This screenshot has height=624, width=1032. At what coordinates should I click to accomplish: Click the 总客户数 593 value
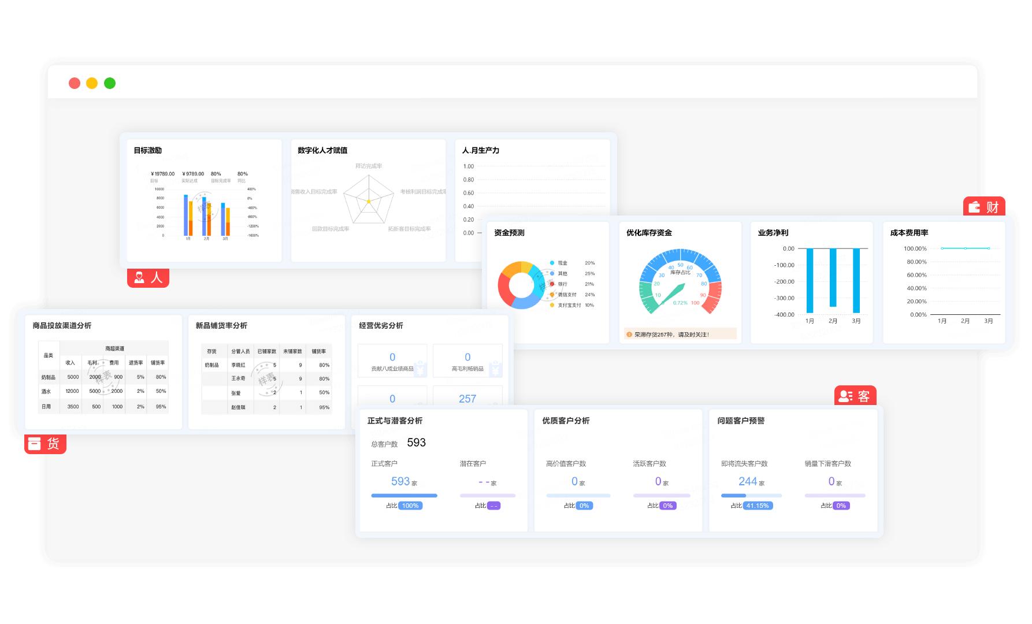click(x=416, y=443)
